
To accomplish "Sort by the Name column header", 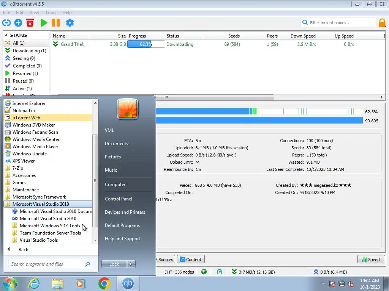I will click(x=70, y=36).
